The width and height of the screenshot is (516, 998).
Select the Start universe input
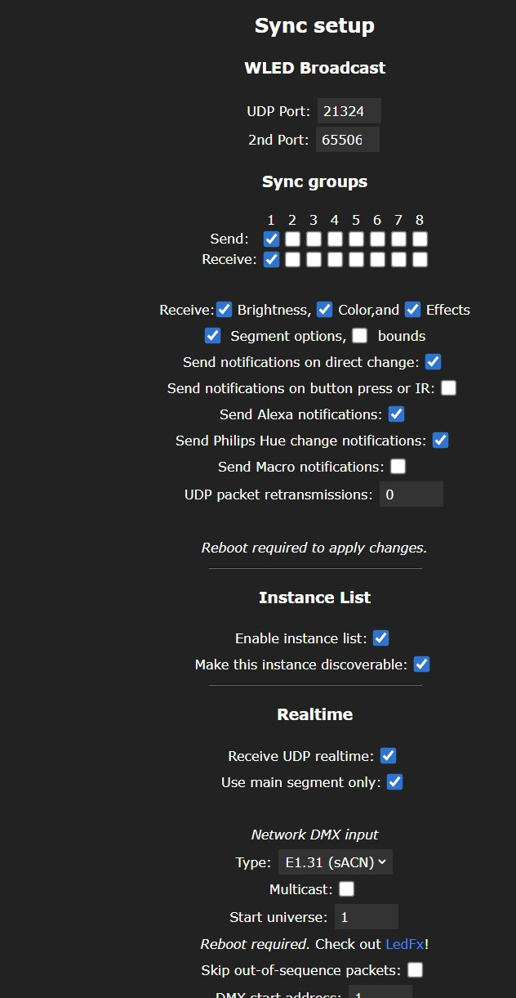pyautogui.click(x=366, y=916)
